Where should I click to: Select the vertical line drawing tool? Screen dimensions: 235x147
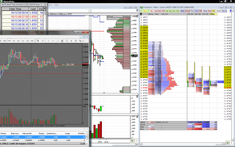point(48,41)
